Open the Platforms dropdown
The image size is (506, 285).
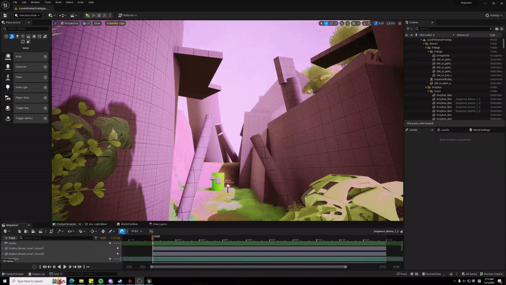coord(128,15)
